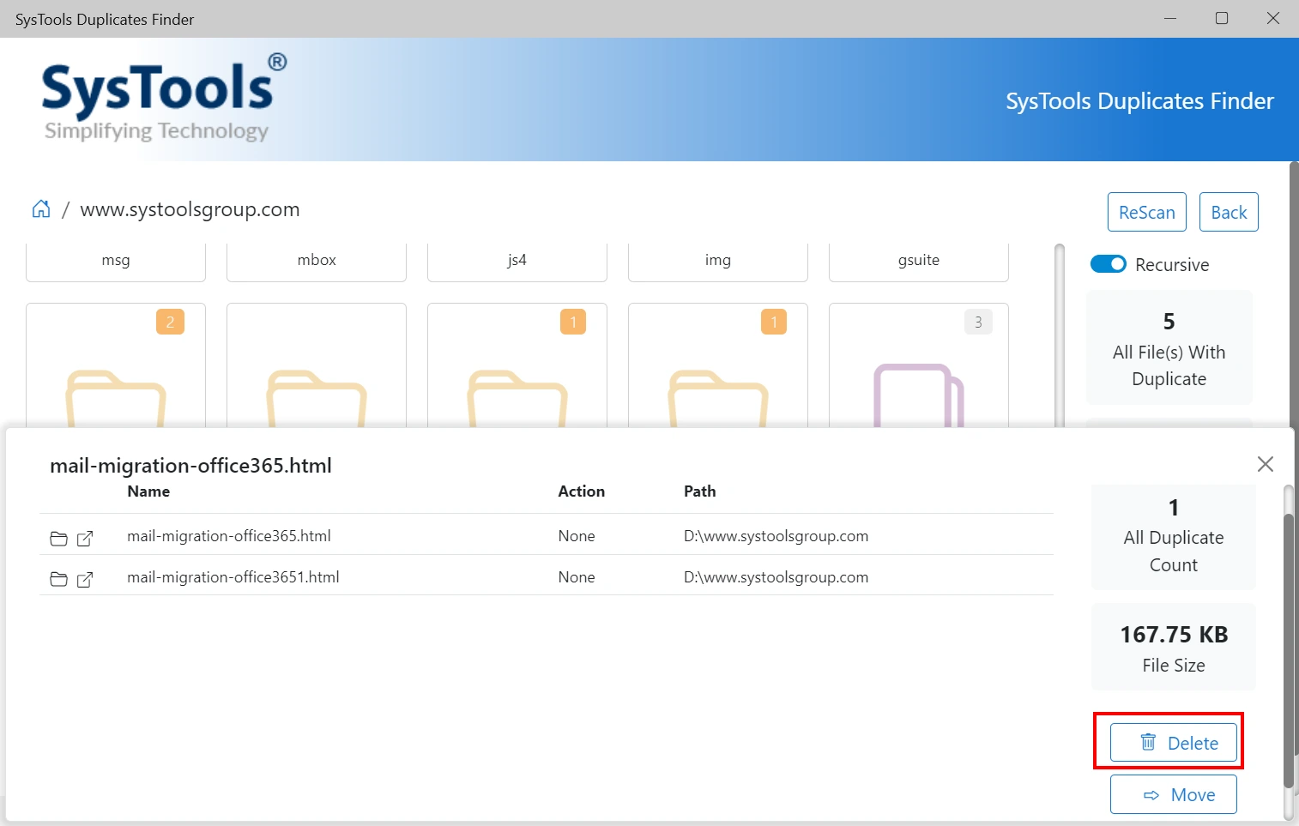This screenshot has height=826, width=1299.
Task: Click the Path column header
Action: [x=700, y=491]
